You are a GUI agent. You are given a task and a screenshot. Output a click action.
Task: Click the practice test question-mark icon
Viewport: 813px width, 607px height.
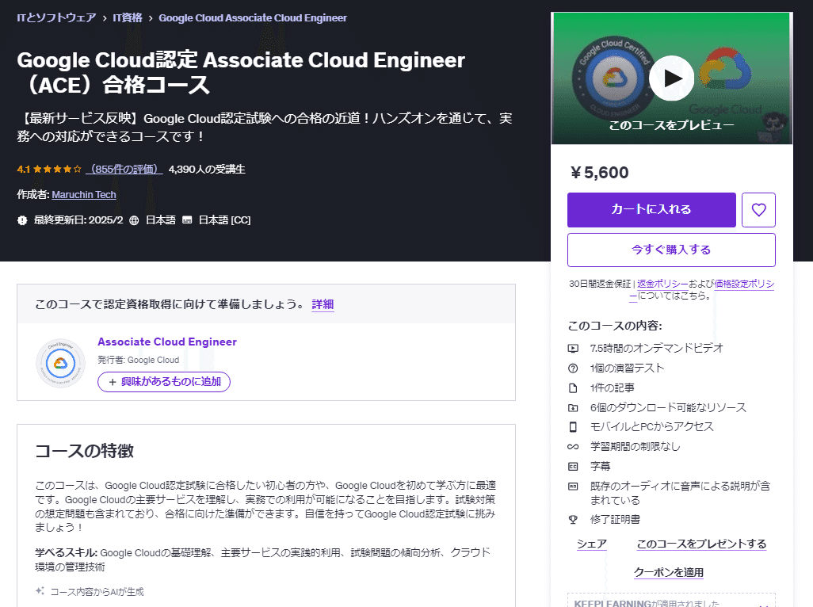(573, 368)
